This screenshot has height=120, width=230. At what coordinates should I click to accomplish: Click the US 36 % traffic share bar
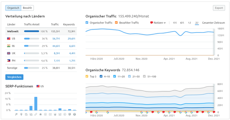[32, 39]
